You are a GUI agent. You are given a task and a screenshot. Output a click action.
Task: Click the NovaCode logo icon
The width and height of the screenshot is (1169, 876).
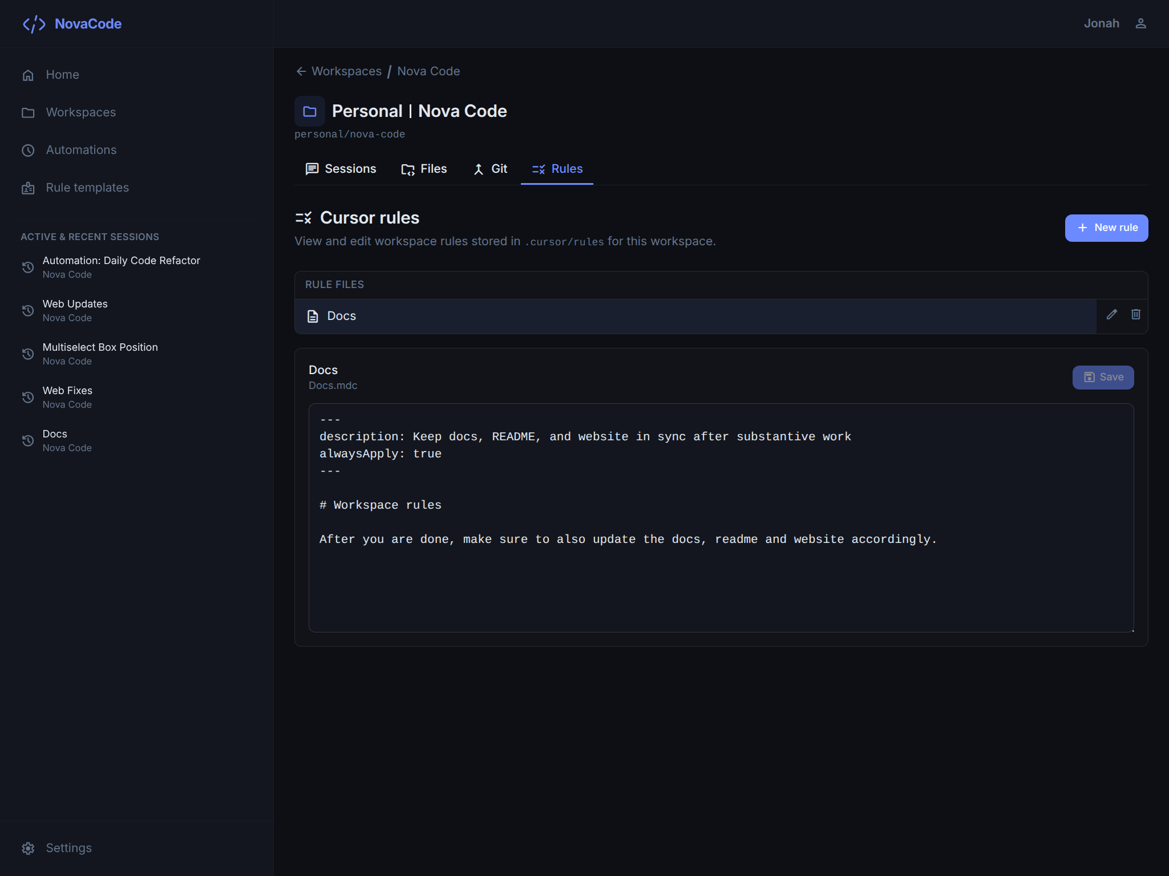[34, 24]
